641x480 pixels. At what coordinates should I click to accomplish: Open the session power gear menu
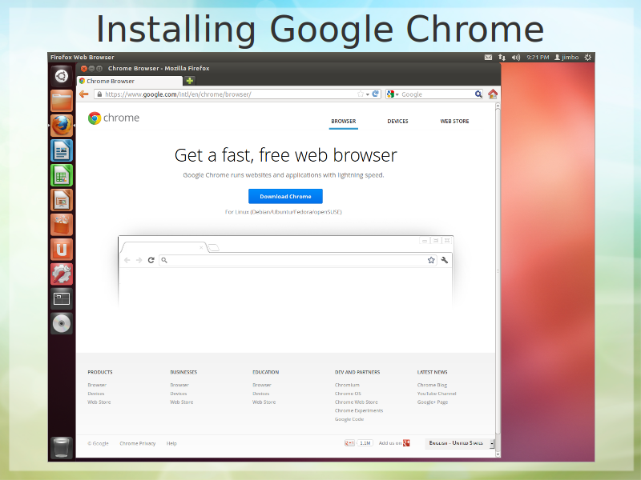(588, 57)
